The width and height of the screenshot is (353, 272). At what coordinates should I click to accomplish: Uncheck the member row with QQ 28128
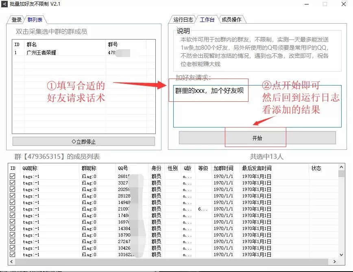(13, 196)
